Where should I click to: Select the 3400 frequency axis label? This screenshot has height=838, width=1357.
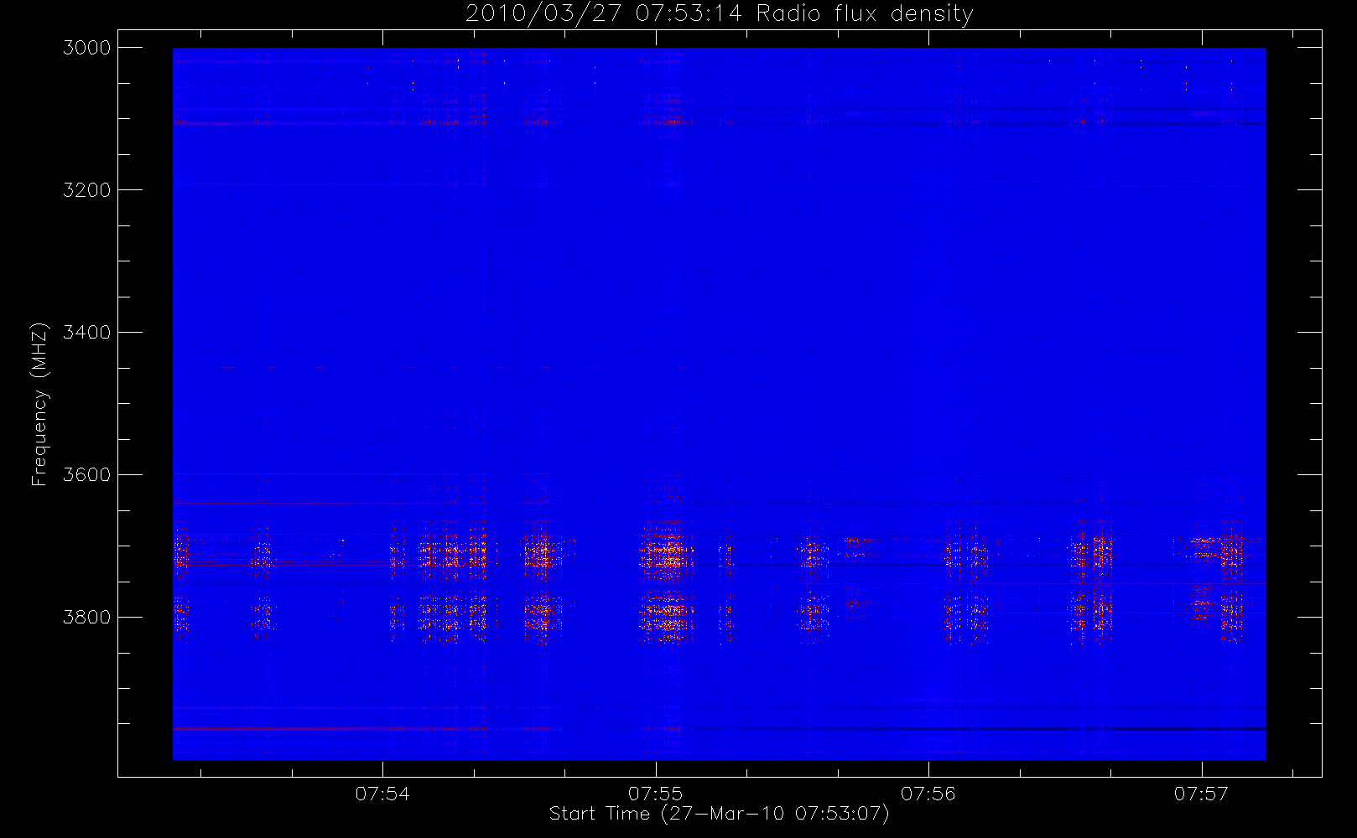click(87, 333)
